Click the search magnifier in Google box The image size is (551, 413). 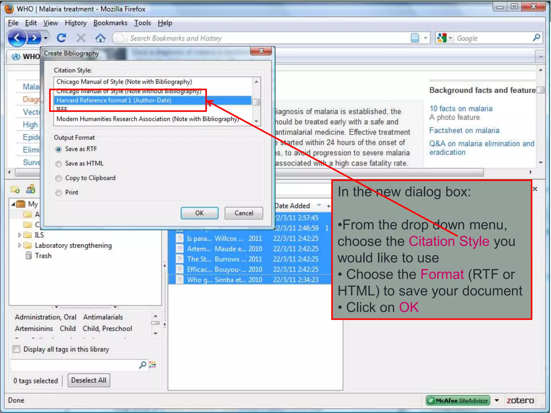536,38
